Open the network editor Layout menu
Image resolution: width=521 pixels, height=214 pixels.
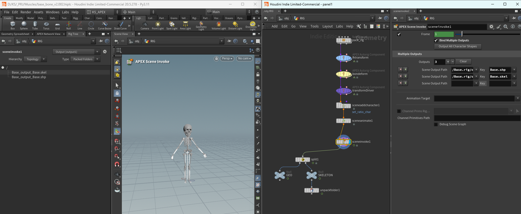327,26
